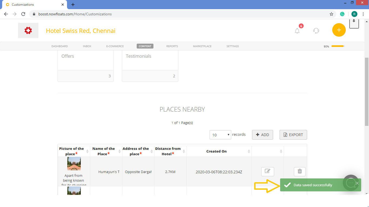Open the Offers card
369x207 pixels.
[86, 66]
